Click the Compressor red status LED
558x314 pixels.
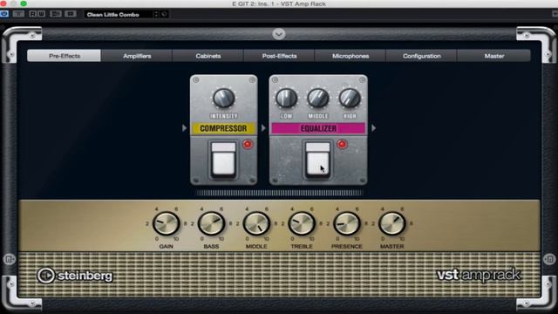[x=248, y=144]
